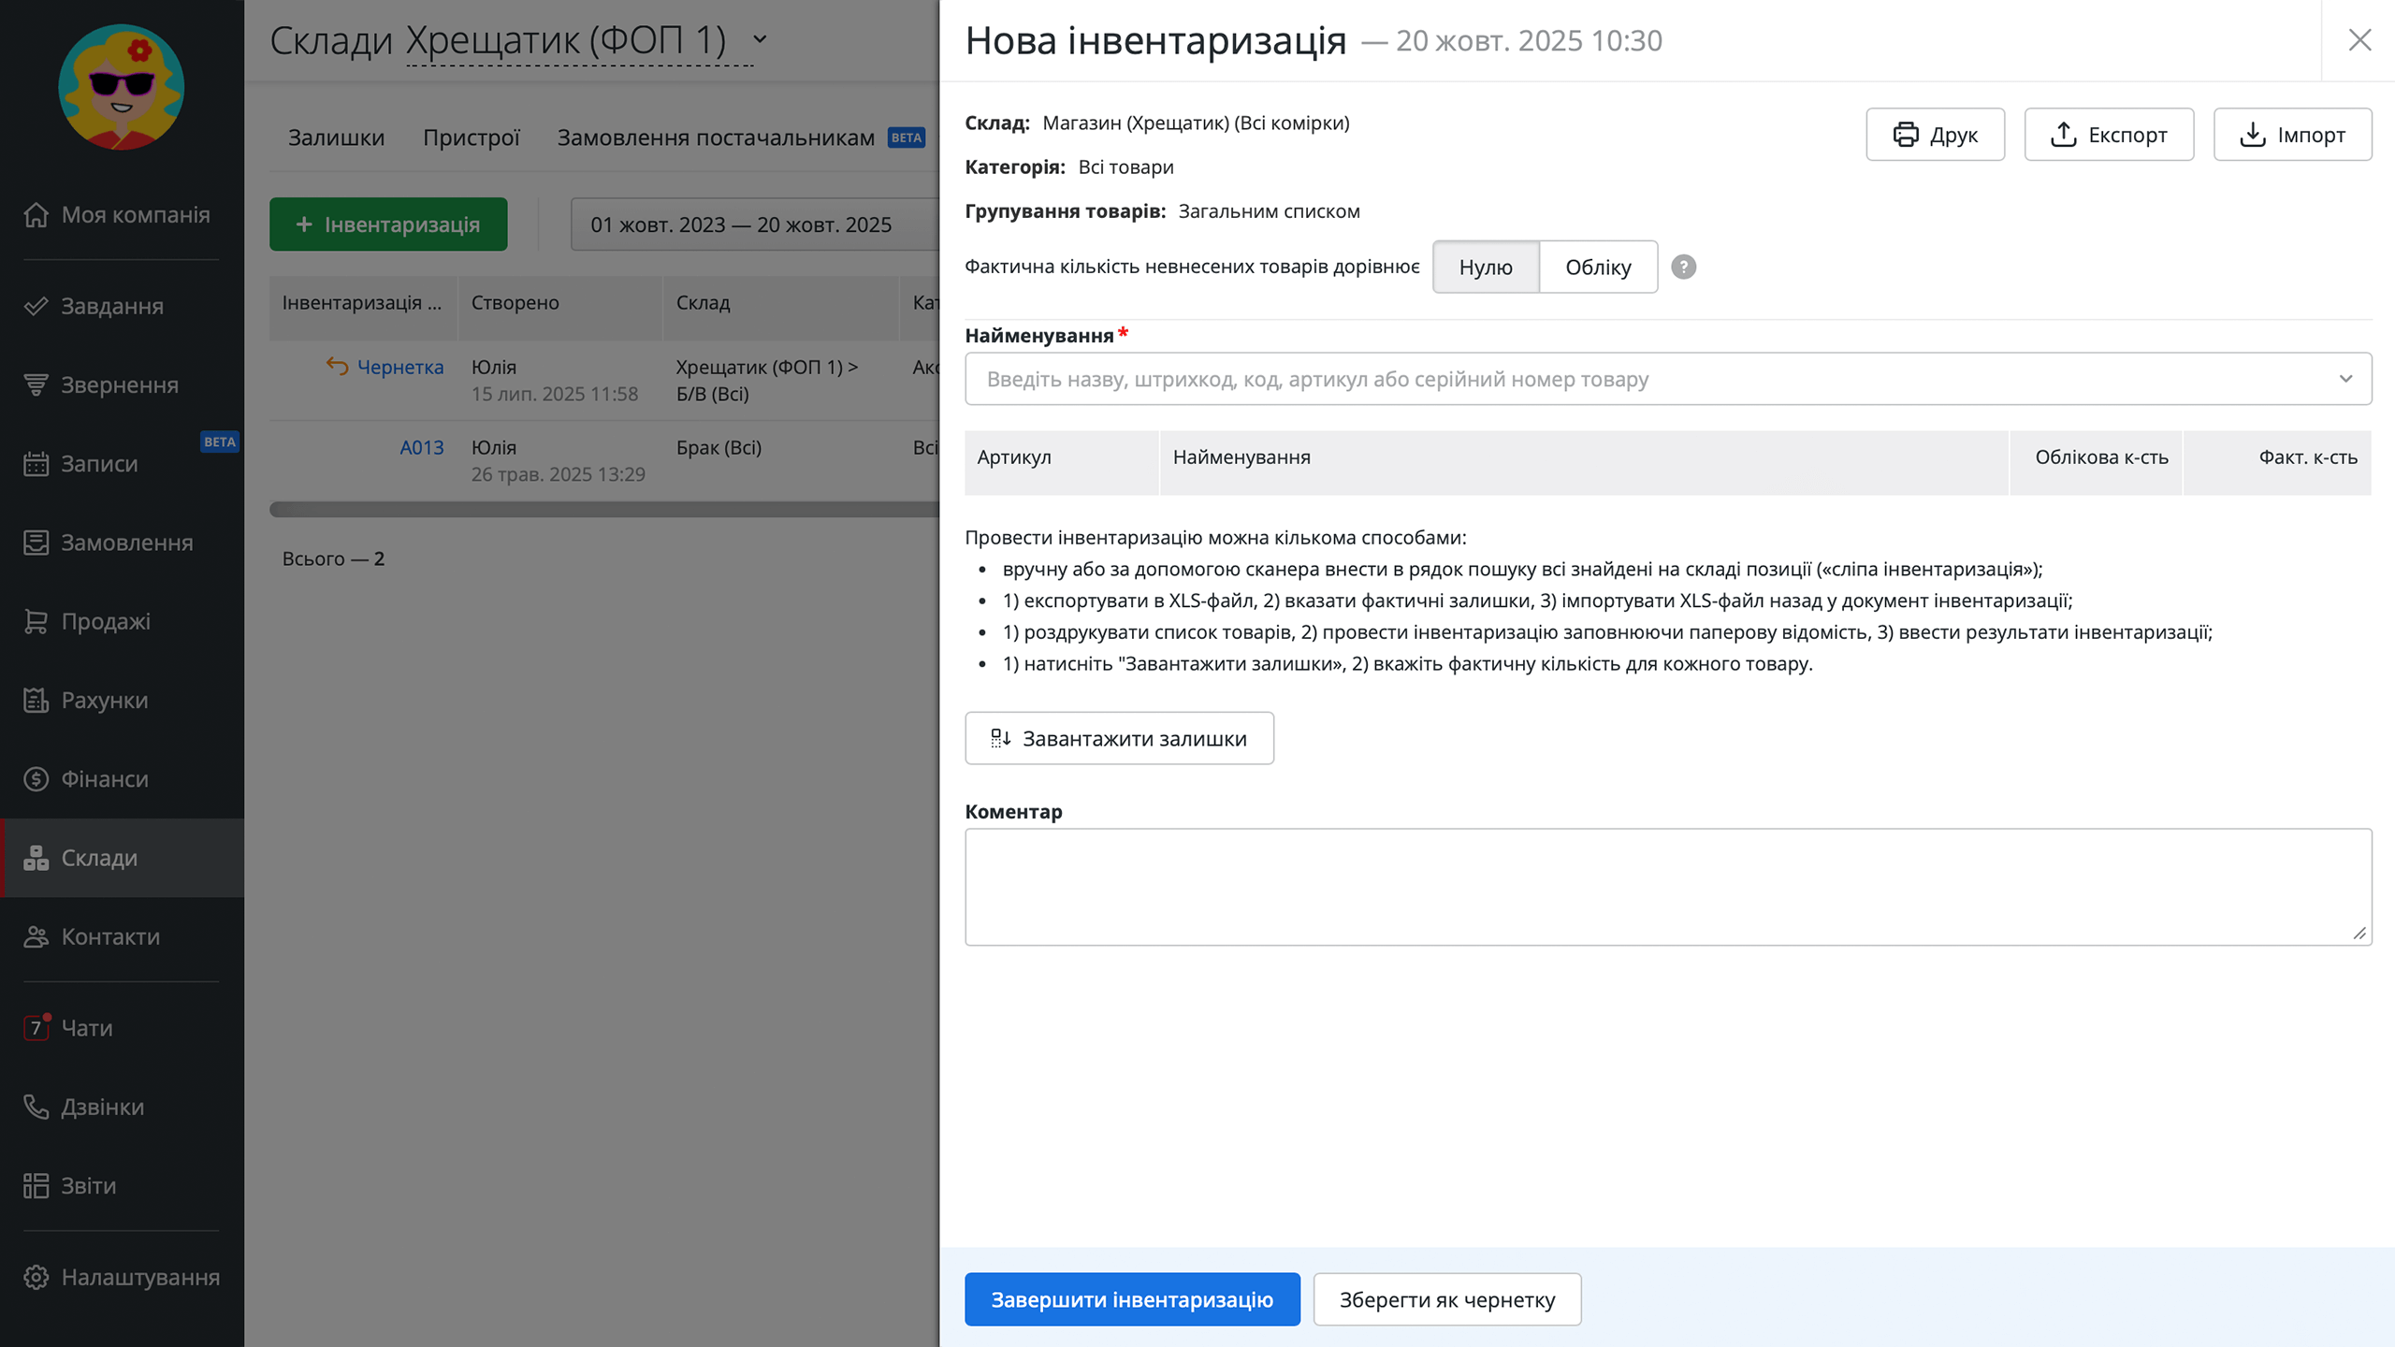The image size is (2395, 1347).
Task: Open Дзвінки calls section
Action: click(x=102, y=1107)
